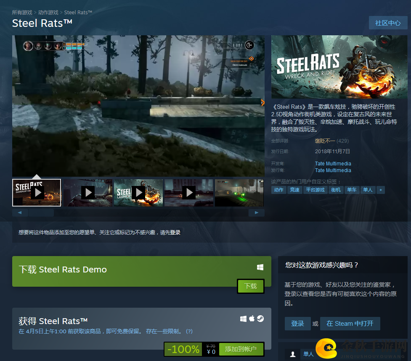Open the 存在一些限制 (?) help link
Screen dimensions: 411x361
pyautogui.click(x=170, y=332)
